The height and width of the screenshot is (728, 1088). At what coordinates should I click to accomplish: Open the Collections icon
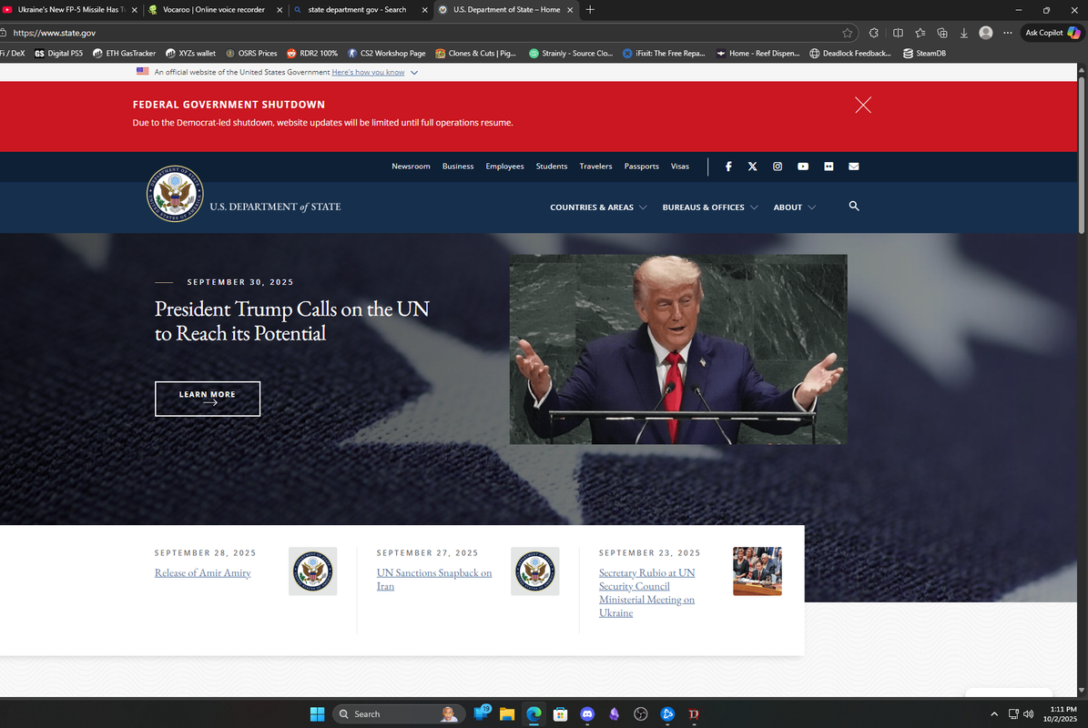pos(942,33)
